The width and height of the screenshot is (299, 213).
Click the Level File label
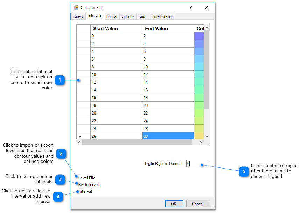click(x=86, y=178)
